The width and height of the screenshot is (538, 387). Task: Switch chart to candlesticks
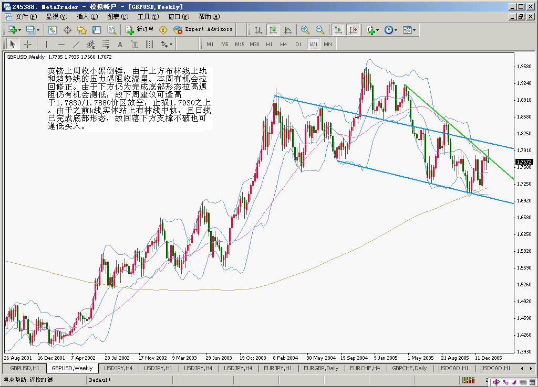coord(273,30)
